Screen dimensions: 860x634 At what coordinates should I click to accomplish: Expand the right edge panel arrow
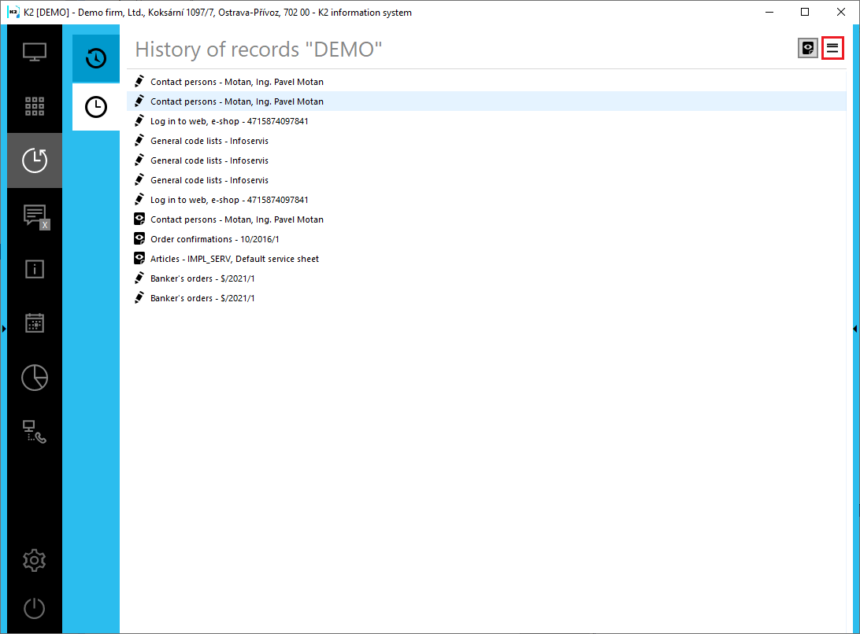855,329
